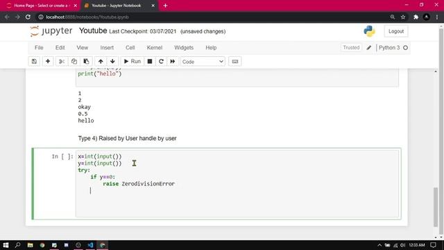
Task: Click the address bar URL
Action: click(x=87, y=17)
